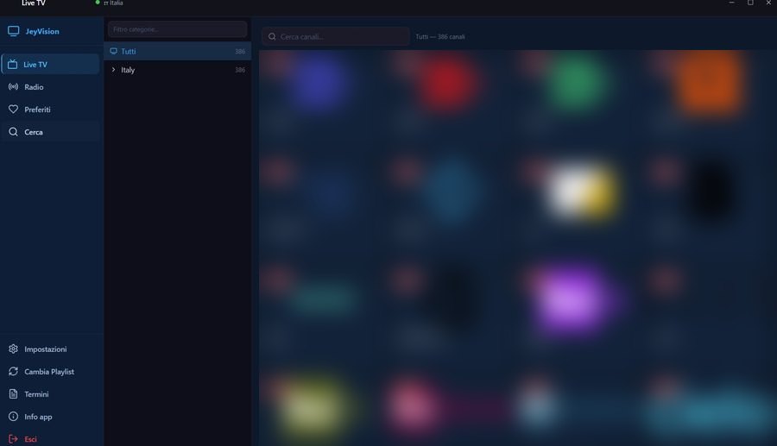Focus the Cerca canali search field
The width and height of the screenshot is (777, 446).
(x=336, y=36)
